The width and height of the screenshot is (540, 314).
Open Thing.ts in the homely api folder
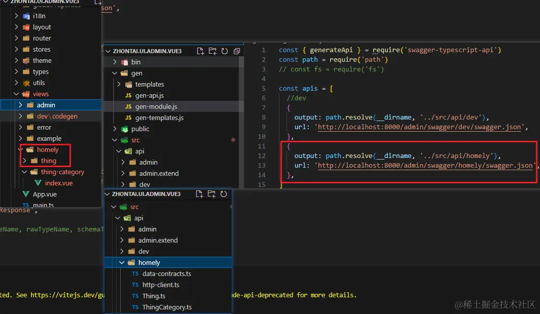coord(154,296)
